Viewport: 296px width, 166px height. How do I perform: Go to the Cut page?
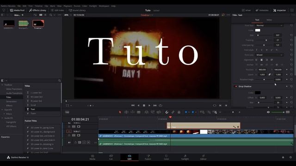(x=111, y=157)
